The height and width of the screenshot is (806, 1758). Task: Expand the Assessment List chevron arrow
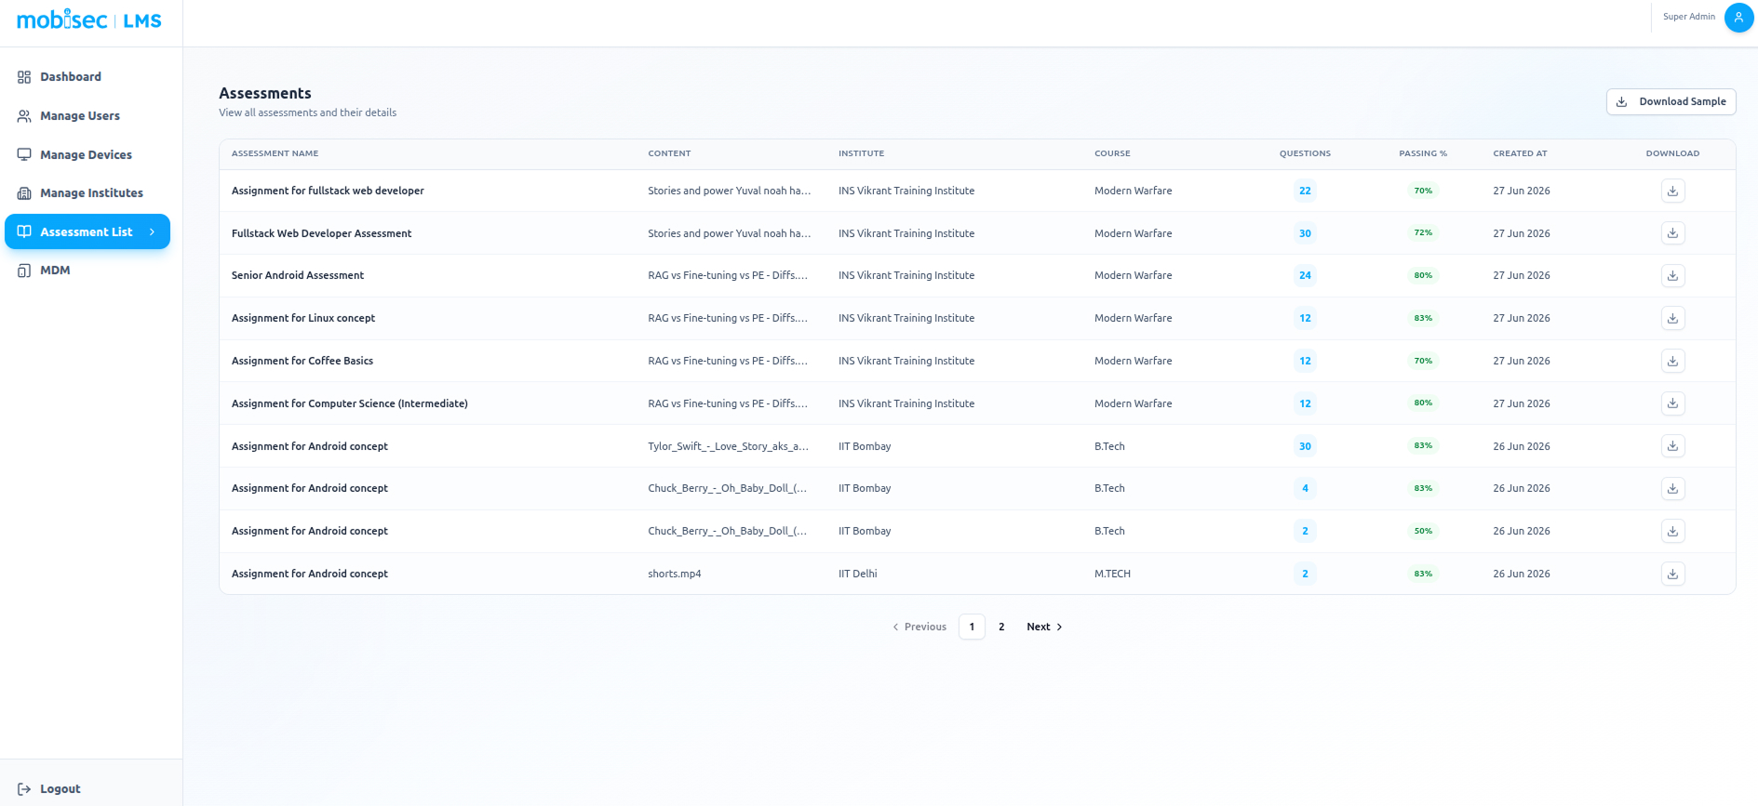pos(152,231)
